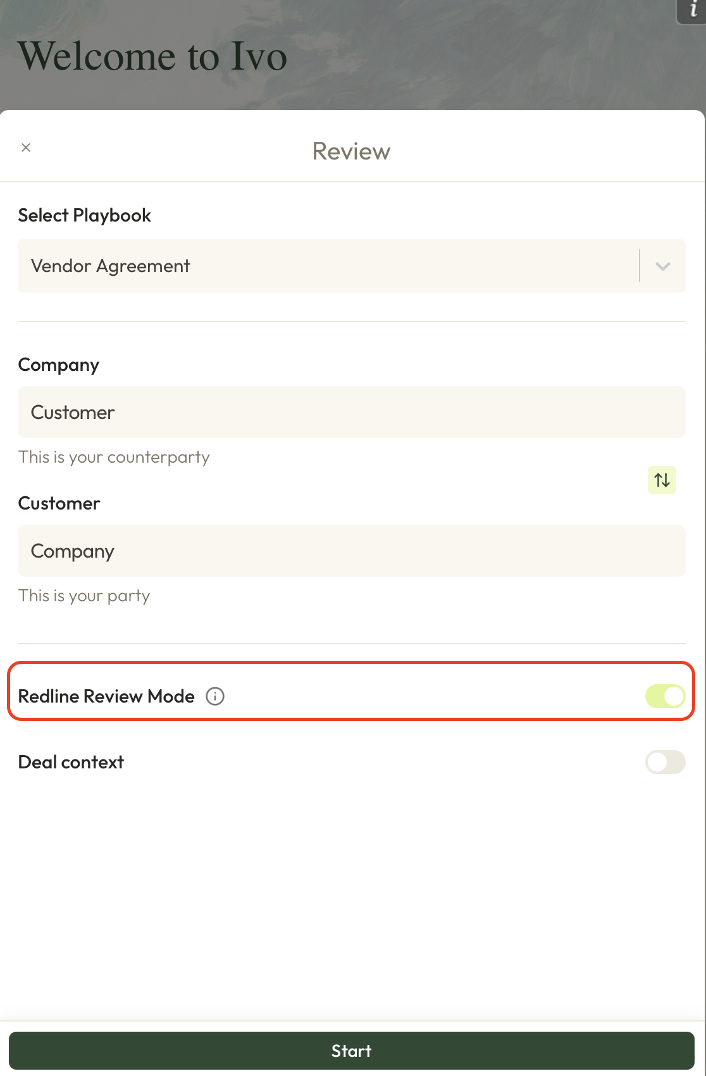Open the Redline Review Mode info tooltip
The width and height of the screenshot is (706, 1076).
(215, 696)
